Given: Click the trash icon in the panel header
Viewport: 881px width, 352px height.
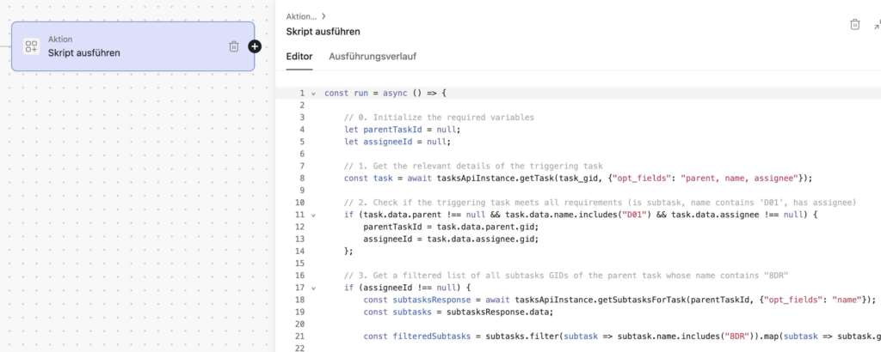Looking at the screenshot, I should (x=854, y=24).
